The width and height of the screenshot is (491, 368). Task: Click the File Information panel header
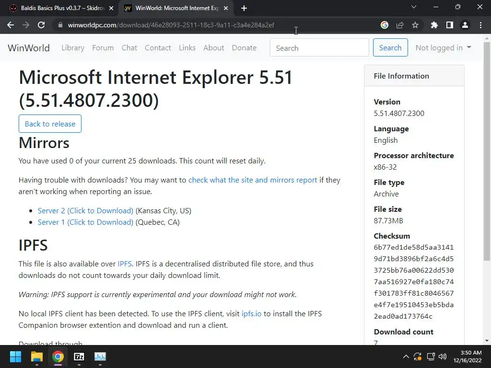[414, 76]
